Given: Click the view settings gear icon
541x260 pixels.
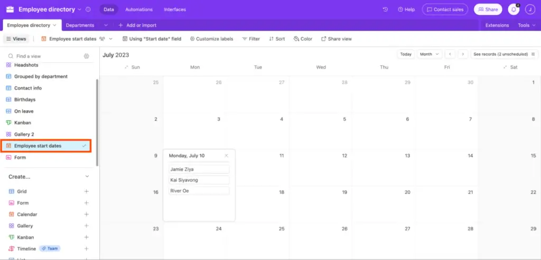Looking at the screenshot, I should (87, 56).
